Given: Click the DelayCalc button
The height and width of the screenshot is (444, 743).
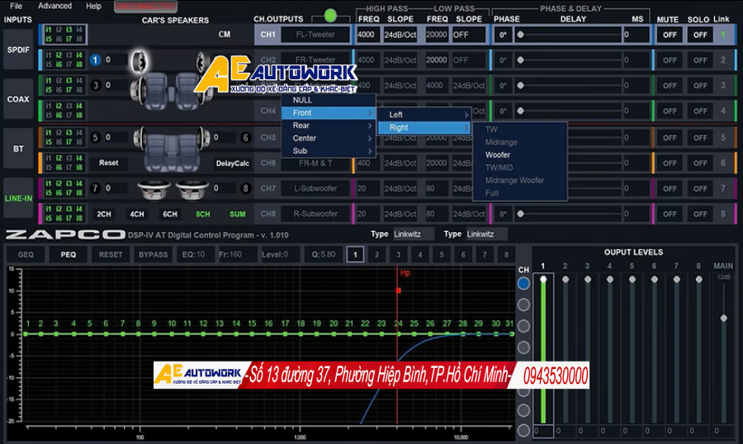Looking at the screenshot, I should coord(233,163).
